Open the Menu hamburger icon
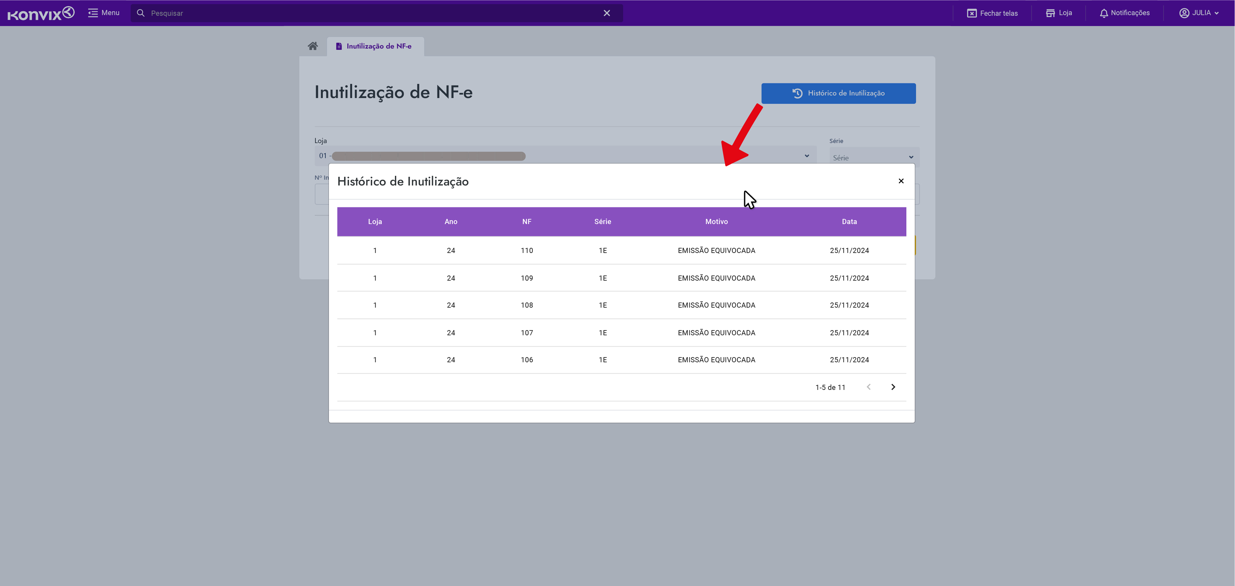 (x=92, y=13)
